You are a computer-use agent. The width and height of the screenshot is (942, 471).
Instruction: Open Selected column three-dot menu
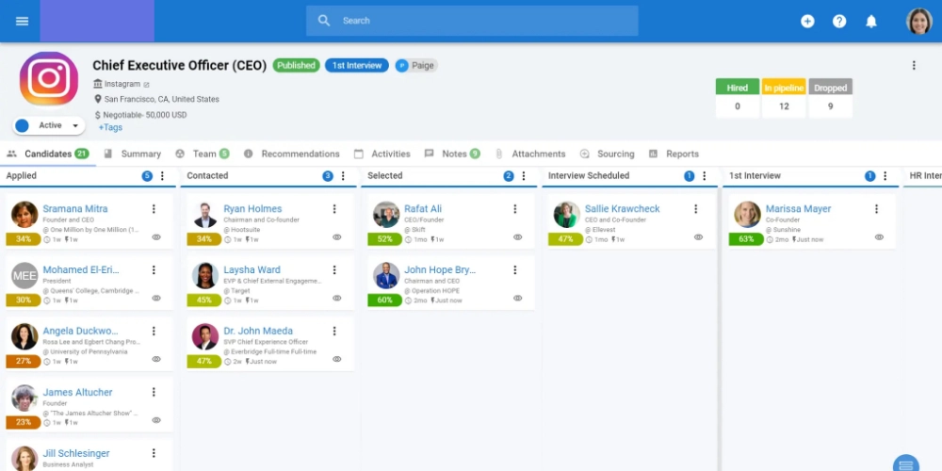pos(523,176)
